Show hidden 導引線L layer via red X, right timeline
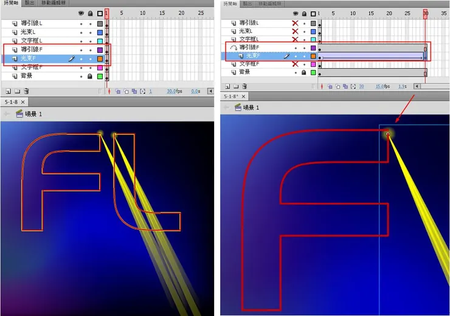Screen dimensions: 450x316 [295, 23]
